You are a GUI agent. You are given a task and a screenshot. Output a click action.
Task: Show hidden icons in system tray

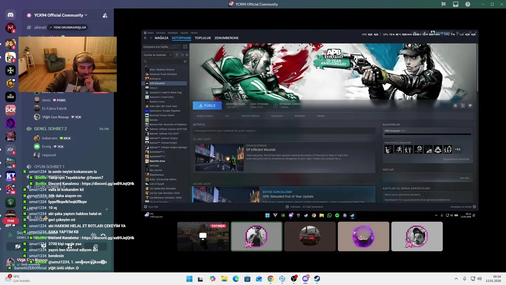(x=456, y=279)
